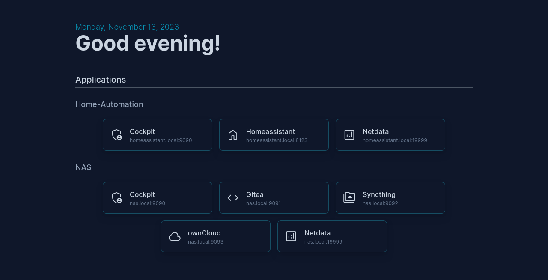Viewport: 548px width, 280px height.
Task: Click the shield icon on nas.local:9090 Cockpit card
Action: coord(117,198)
